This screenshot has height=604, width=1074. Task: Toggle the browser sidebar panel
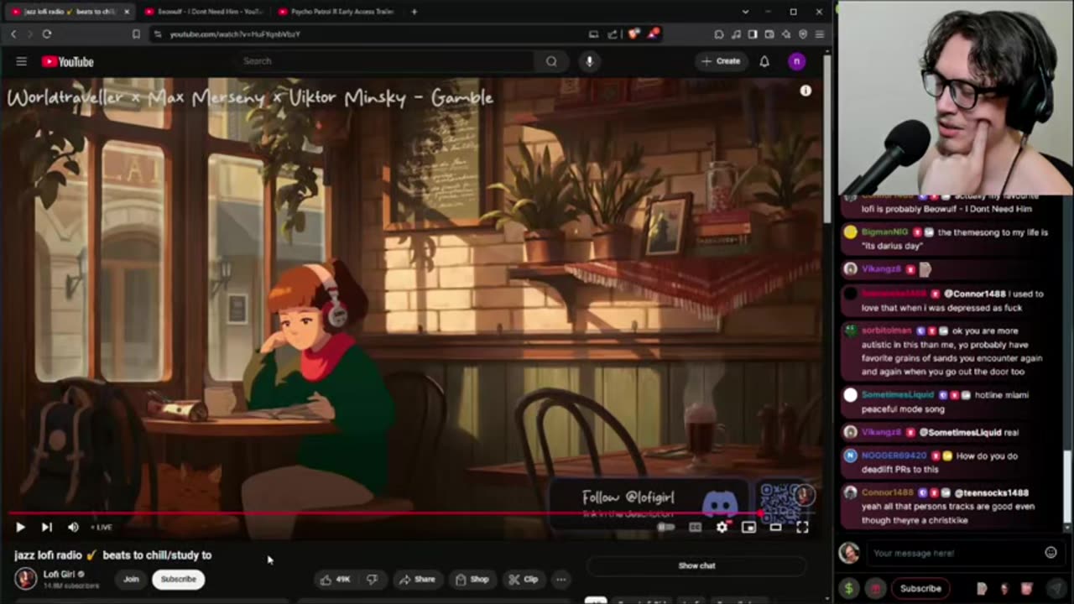click(x=753, y=34)
